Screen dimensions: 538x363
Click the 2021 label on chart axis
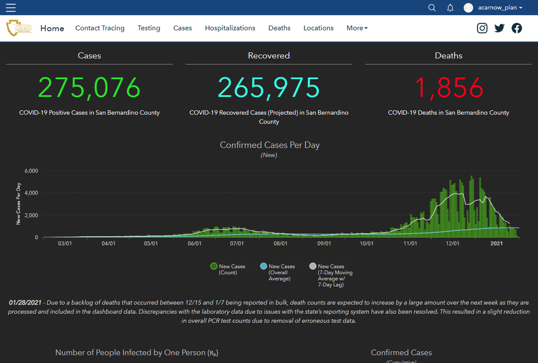pyautogui.click(x=496, y=244)
